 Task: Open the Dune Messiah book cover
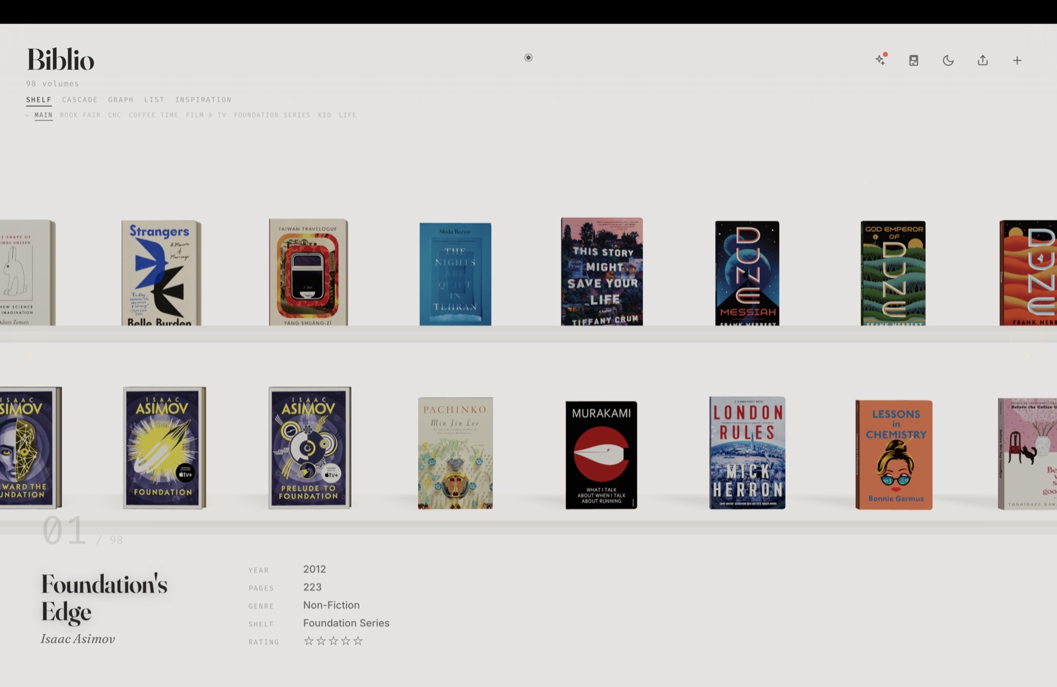click(x=747, y=273)
